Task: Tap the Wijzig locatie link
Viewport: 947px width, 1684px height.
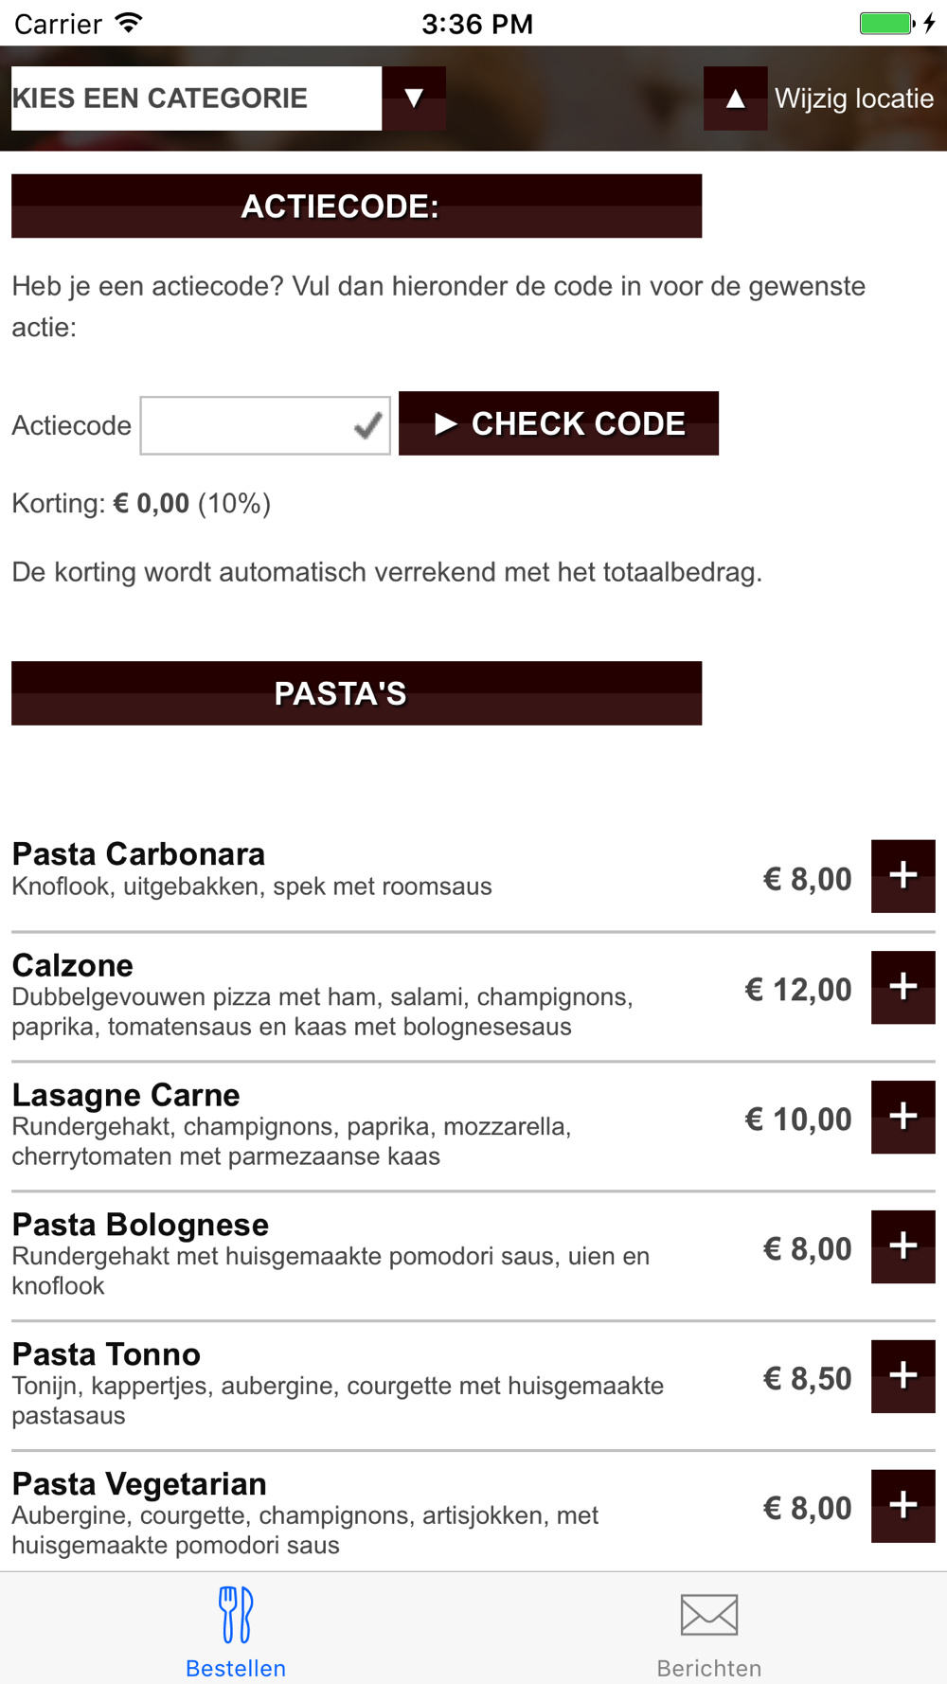Action: click(x=854, y=99)
